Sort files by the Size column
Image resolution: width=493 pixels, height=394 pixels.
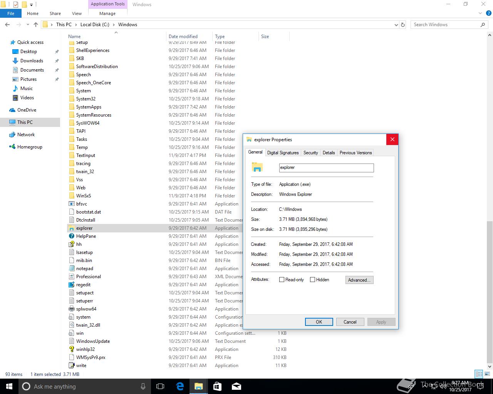tap(274, 37)
